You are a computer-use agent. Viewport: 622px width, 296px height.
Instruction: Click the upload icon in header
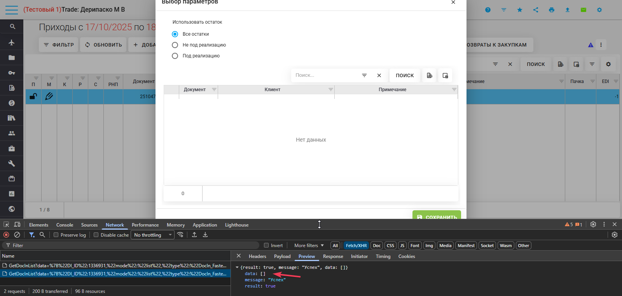(x=568, y=10)
